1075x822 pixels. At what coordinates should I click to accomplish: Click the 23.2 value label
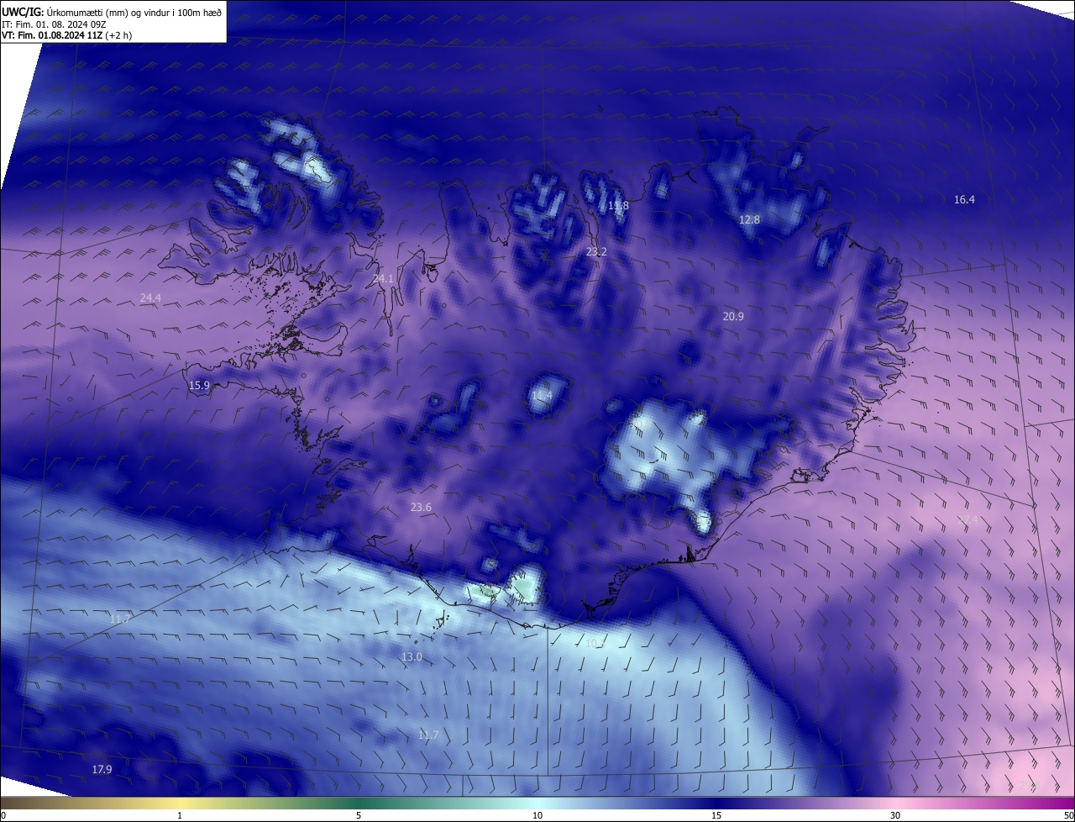(596, 252)
